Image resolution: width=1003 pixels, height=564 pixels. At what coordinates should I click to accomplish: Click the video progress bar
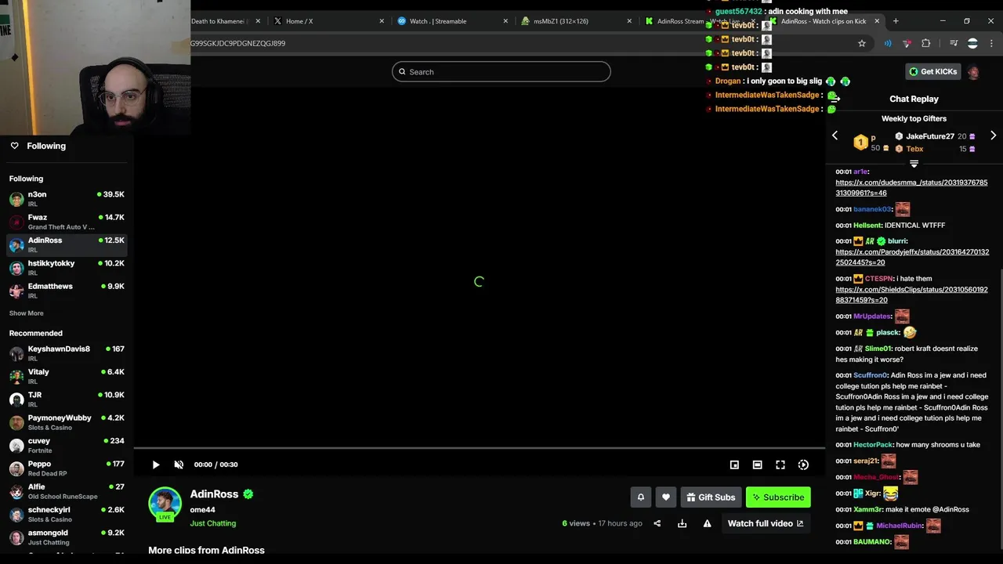click(x=479, y=449)
